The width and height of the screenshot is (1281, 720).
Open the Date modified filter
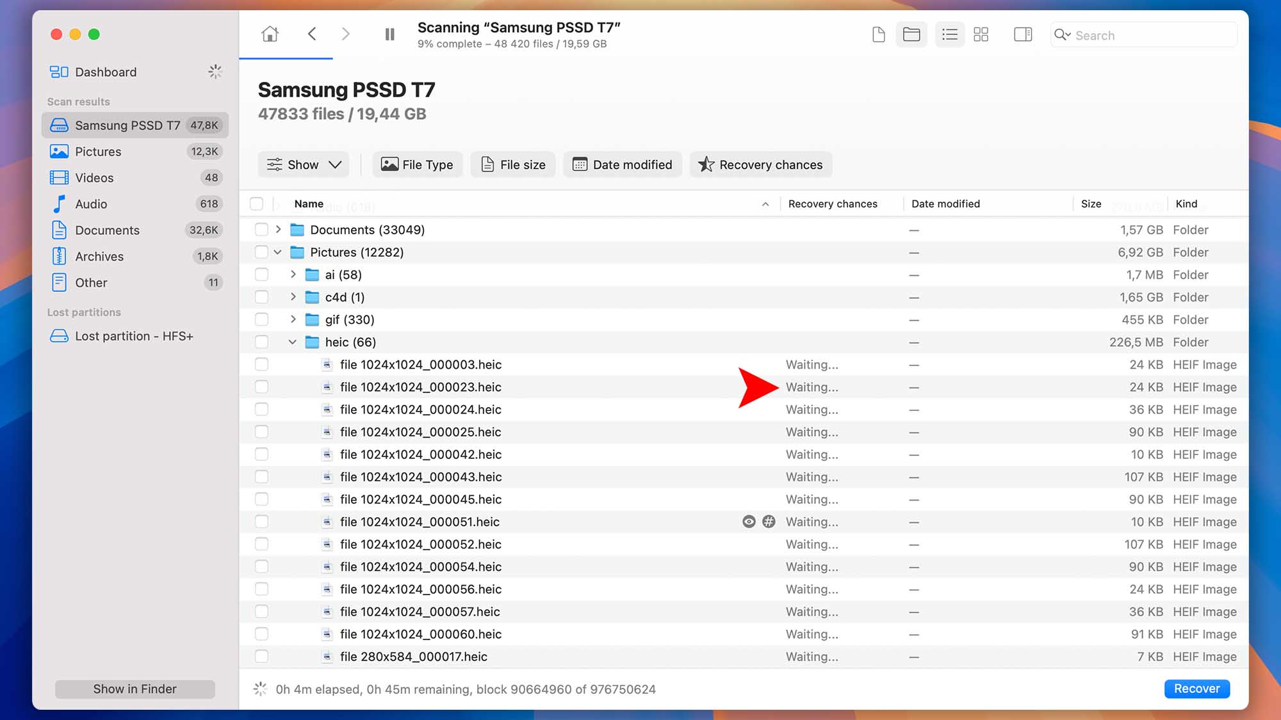[623, 165]
